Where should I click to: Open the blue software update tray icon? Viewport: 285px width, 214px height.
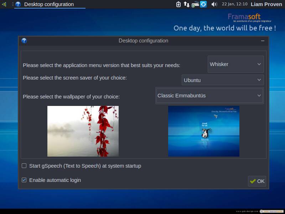[203, 4]
